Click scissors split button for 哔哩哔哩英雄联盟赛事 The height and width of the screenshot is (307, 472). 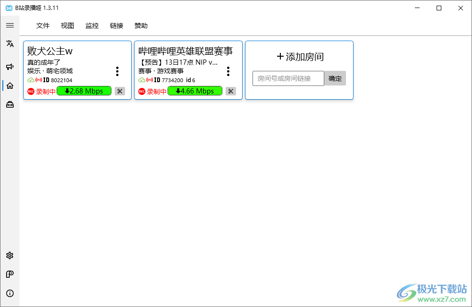231,91
